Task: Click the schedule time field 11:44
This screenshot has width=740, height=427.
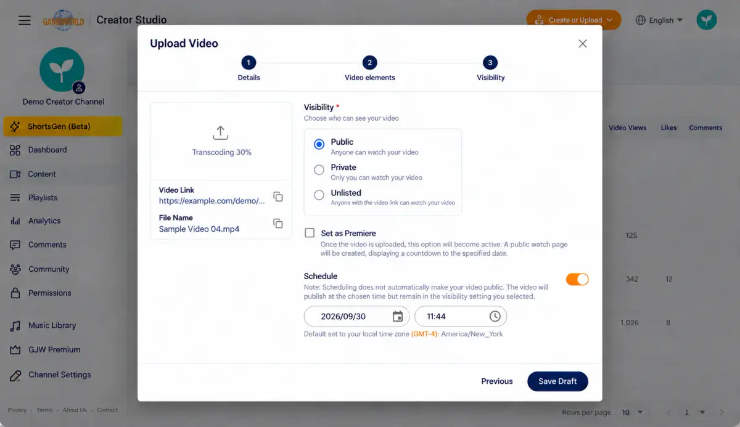Action: 461,316
